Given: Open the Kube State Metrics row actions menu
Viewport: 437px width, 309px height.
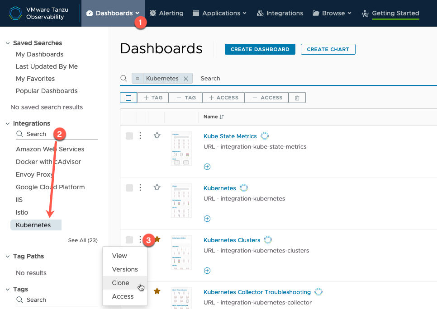Looking at the screenshot, I should [x=140, y=136].
